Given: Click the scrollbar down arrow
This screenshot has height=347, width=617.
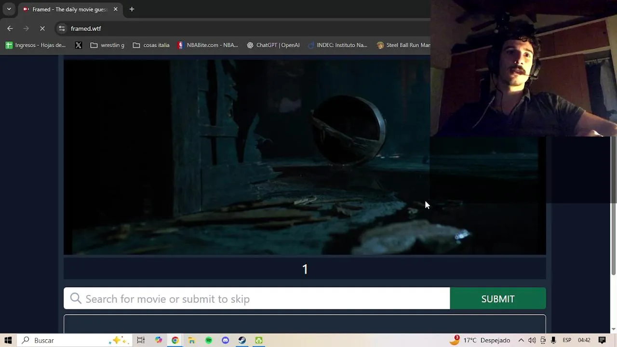Looking at the screenshot, I should click(614, 329).
